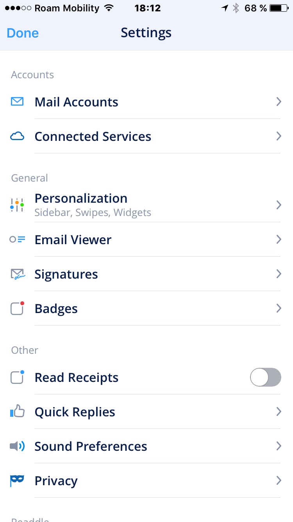The height and width of the screenshot is (522, 293).
Task: Tap the Sound Preferences speaker icon
Action: (x=17, y=446)
